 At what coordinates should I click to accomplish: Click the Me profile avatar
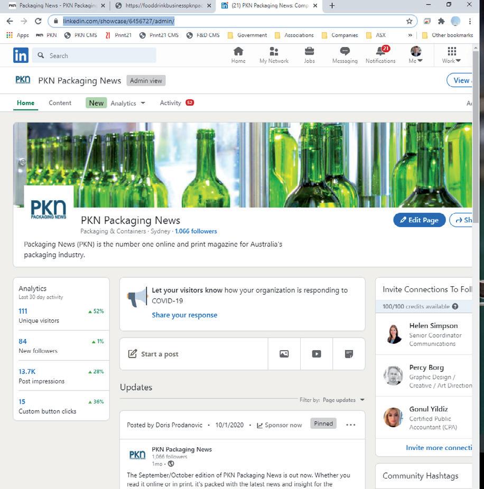[416, 51]
